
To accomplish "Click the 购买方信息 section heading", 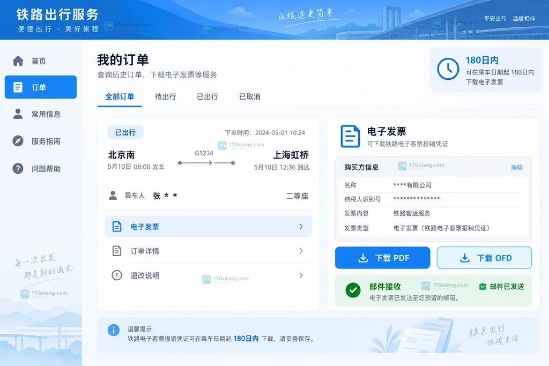I will pos(361,167).
